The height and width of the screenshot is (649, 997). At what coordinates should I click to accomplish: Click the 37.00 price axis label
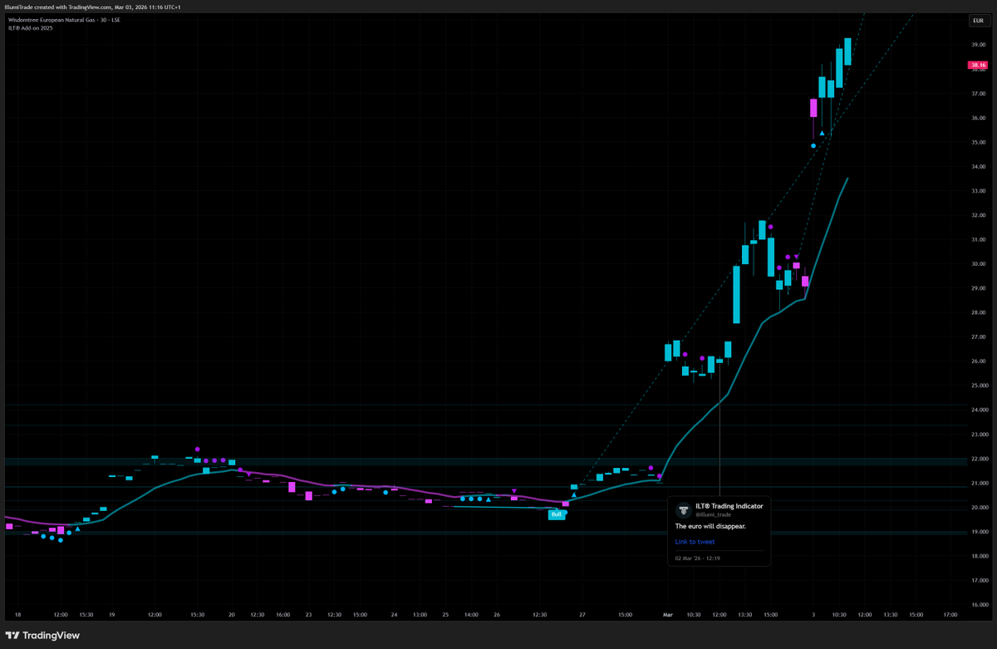(977, 94)
